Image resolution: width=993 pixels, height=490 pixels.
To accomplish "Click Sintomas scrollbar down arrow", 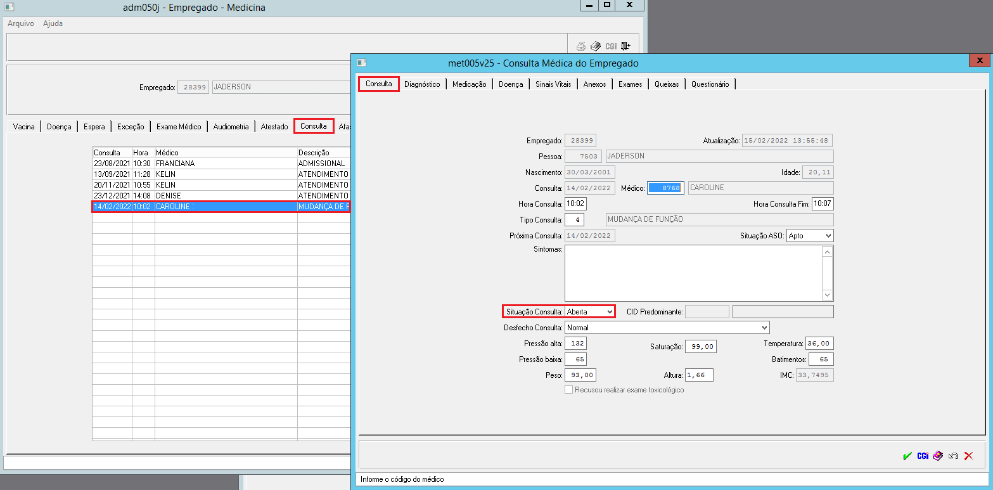I will pyautogui.click(x=827, y=295).
